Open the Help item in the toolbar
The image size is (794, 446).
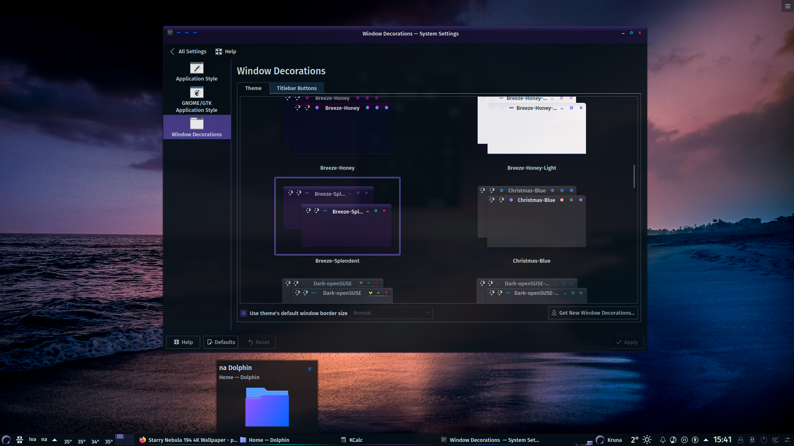pyautogui.click(x=226, y=52)
